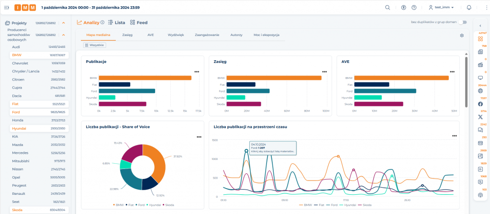Switch to AVE tab
490x214 pixels.
click(151, 35)
